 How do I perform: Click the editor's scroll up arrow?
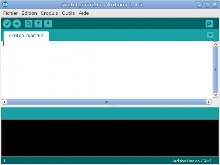pos(216,44)
